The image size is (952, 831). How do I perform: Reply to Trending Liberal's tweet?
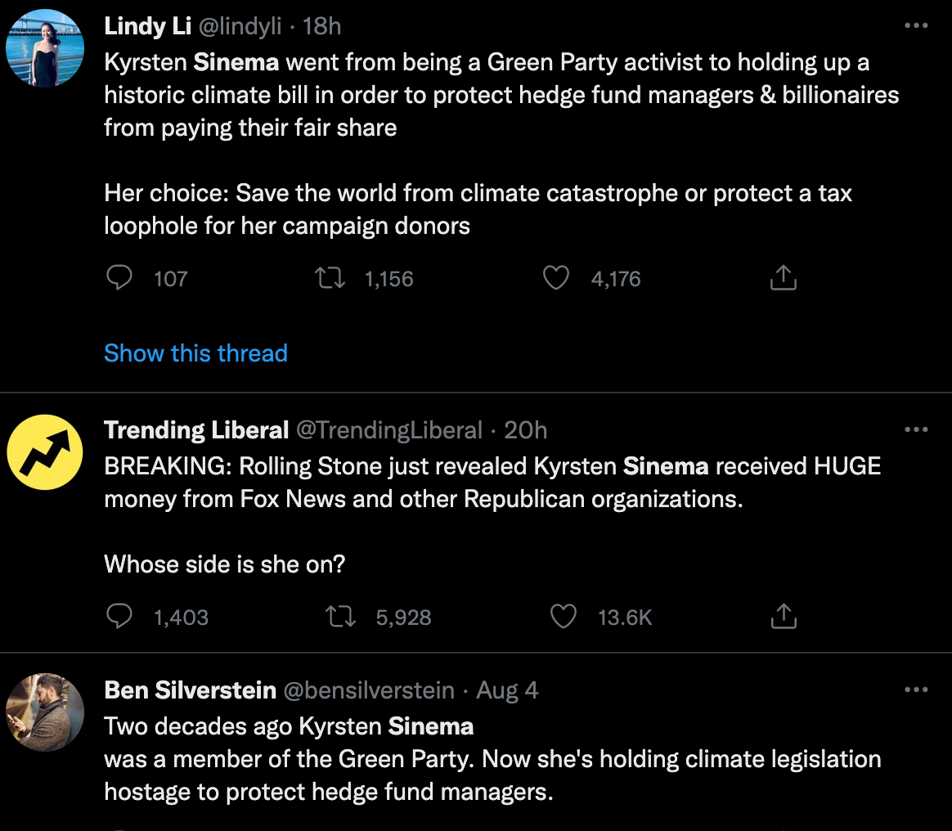119,616
